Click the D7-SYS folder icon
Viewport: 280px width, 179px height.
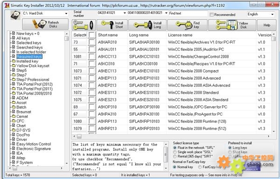(14, 131)
